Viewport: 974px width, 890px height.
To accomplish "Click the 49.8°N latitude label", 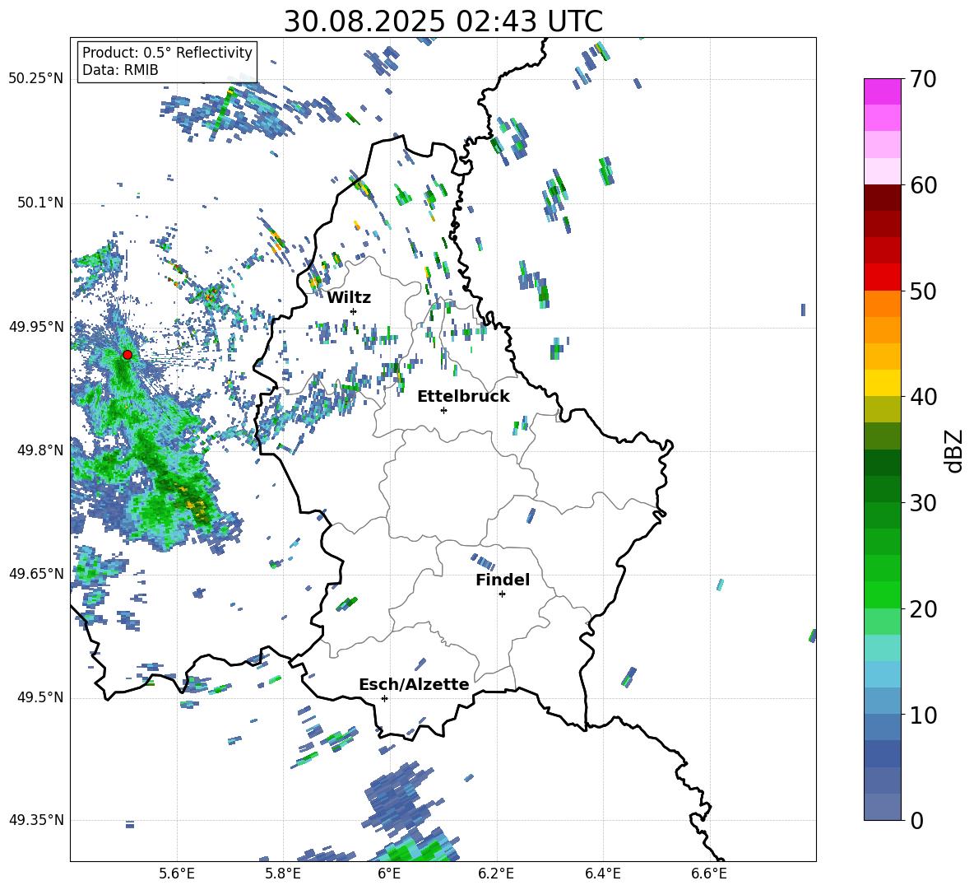I will click(x=40, y=450).
